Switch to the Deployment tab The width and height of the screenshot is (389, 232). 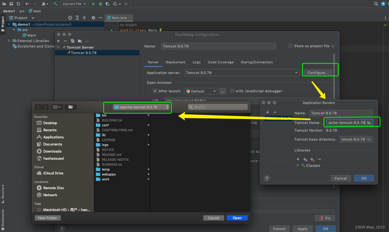175,62
